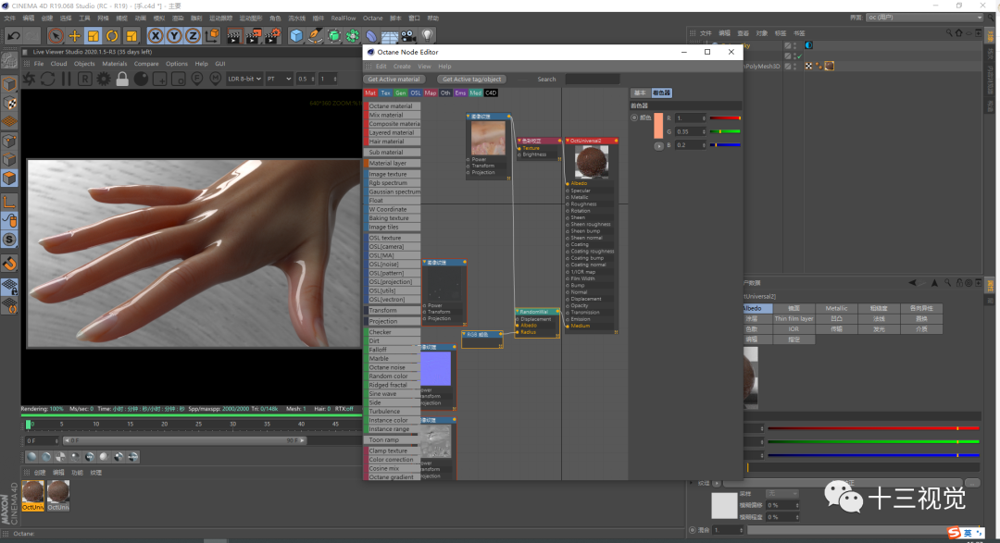
Task: Click the Camera object icon
Action: [x=408, y=36]
